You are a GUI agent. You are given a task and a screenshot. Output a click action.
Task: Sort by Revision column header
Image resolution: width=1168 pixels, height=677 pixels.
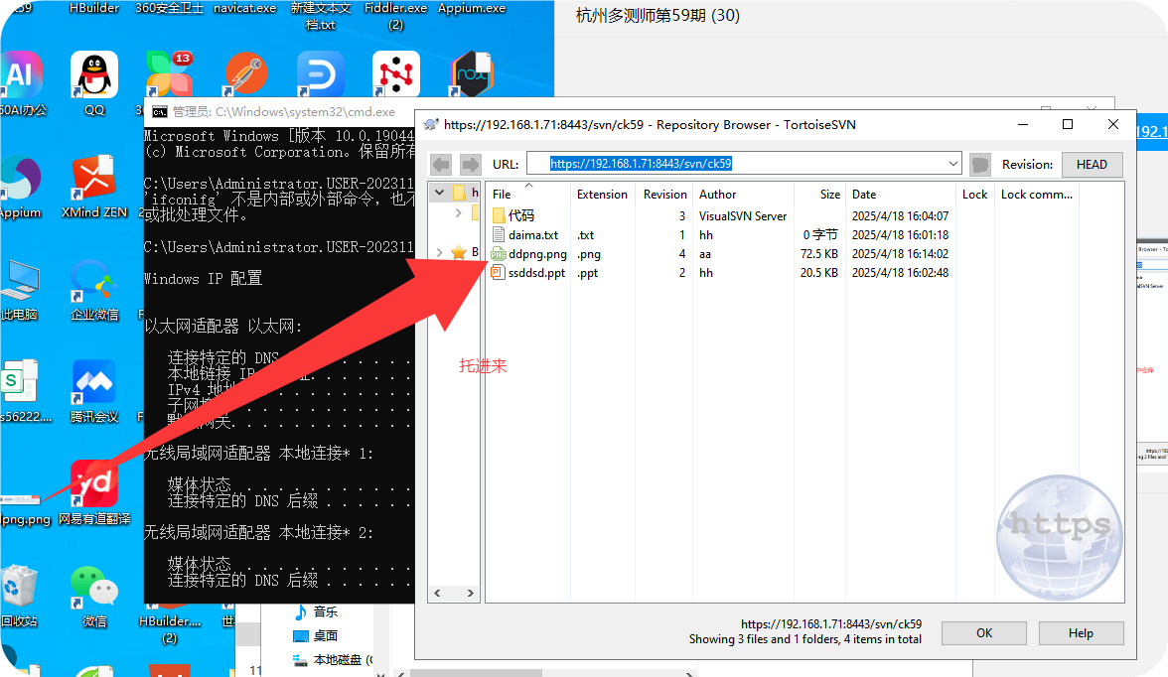[664, 195]
